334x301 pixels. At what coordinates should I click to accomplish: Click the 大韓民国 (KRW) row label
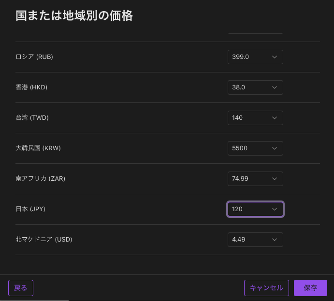point(38,148)
